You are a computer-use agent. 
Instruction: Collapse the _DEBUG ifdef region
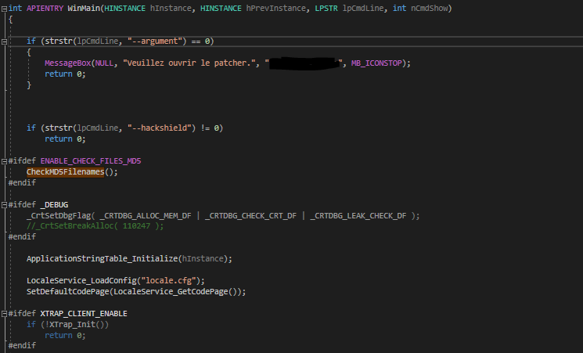[4, 205]
